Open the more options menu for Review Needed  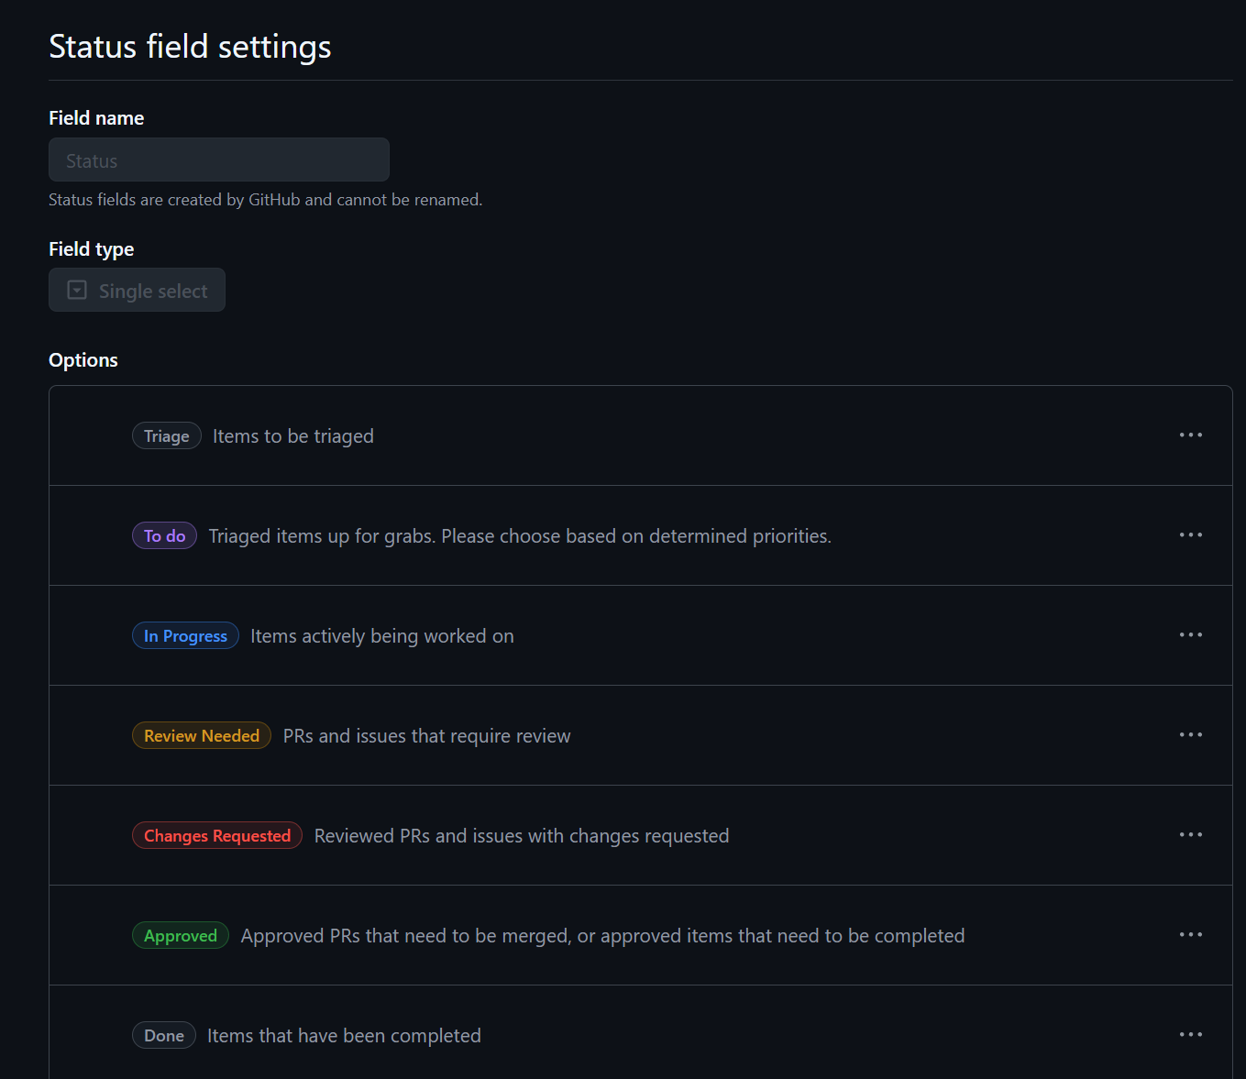click(1190, 735)
